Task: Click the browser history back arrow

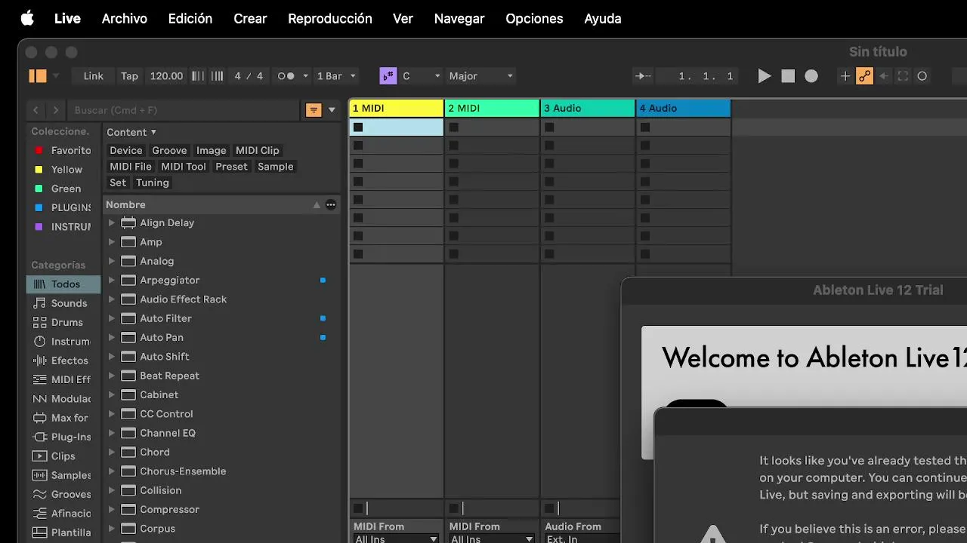Action: 36,110
